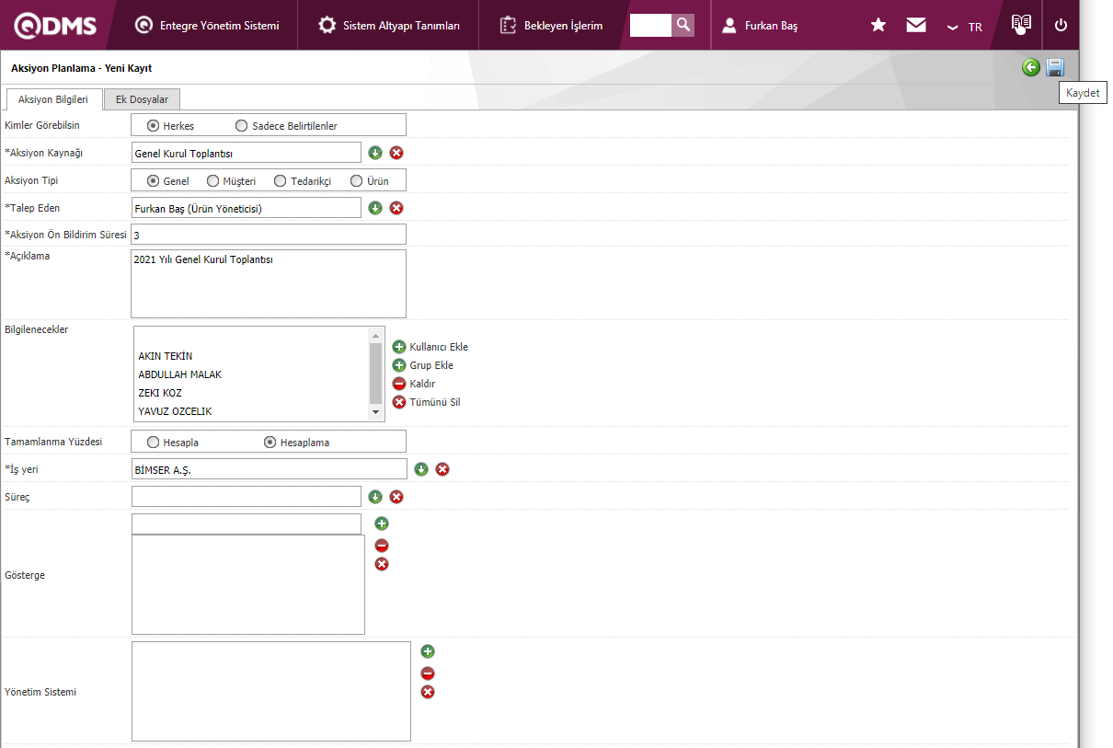This screenshot has height=748, width=1113.
Task: Select the Sadece Belirtilenler radio button
Action: tap(242, 126)
